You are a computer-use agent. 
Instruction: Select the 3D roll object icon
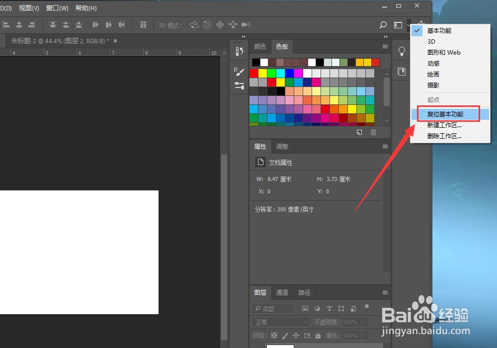pos(207,25)
